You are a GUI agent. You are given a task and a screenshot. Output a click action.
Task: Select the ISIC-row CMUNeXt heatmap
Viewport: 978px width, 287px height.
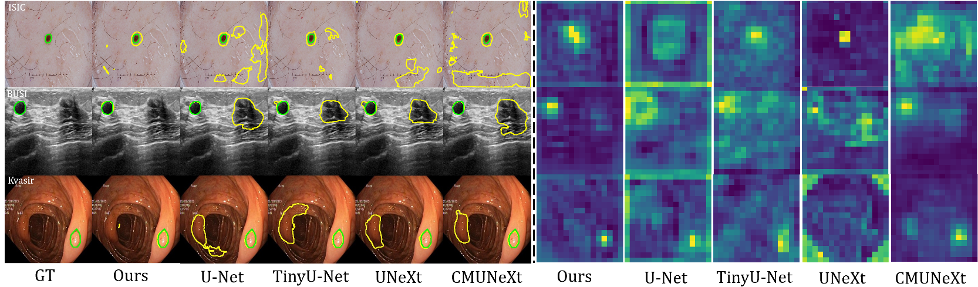[934, 44]
